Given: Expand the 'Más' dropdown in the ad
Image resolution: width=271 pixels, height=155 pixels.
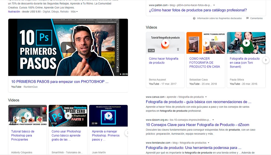Looking at the screenshot, I should coord(74,12).
